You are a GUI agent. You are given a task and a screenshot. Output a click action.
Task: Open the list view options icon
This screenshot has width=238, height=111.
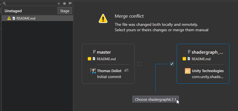pyautogui.click(x=70, y=3)
